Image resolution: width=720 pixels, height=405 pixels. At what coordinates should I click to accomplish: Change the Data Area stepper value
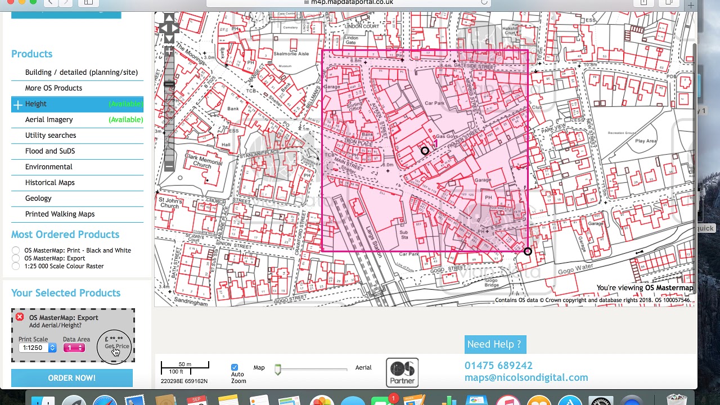(x=74, y=348)
